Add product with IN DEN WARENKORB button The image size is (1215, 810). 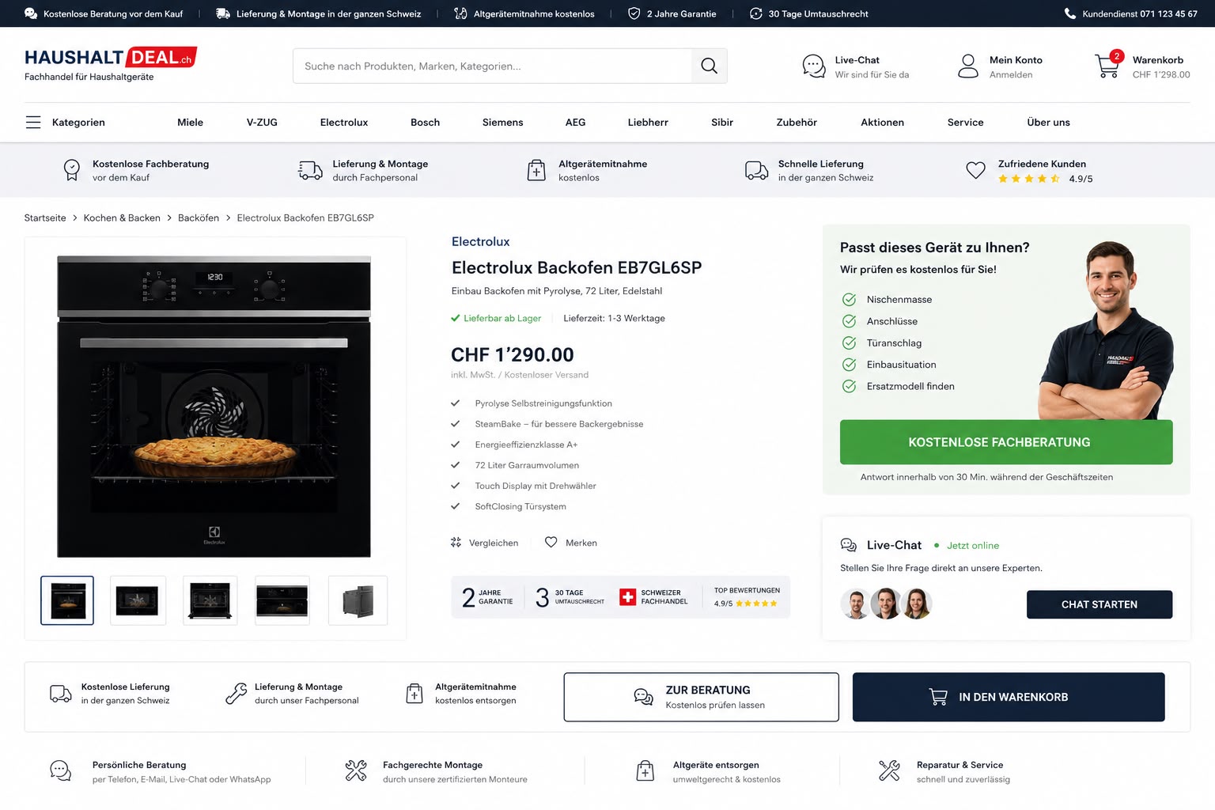click(1009, 697)
